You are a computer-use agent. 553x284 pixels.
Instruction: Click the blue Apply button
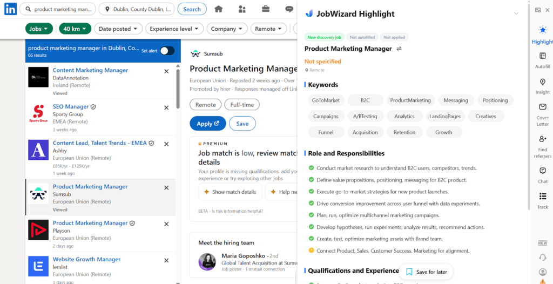point(207,124)
